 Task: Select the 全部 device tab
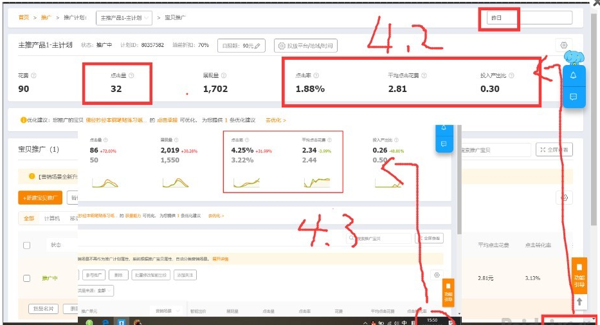[29, 218]
